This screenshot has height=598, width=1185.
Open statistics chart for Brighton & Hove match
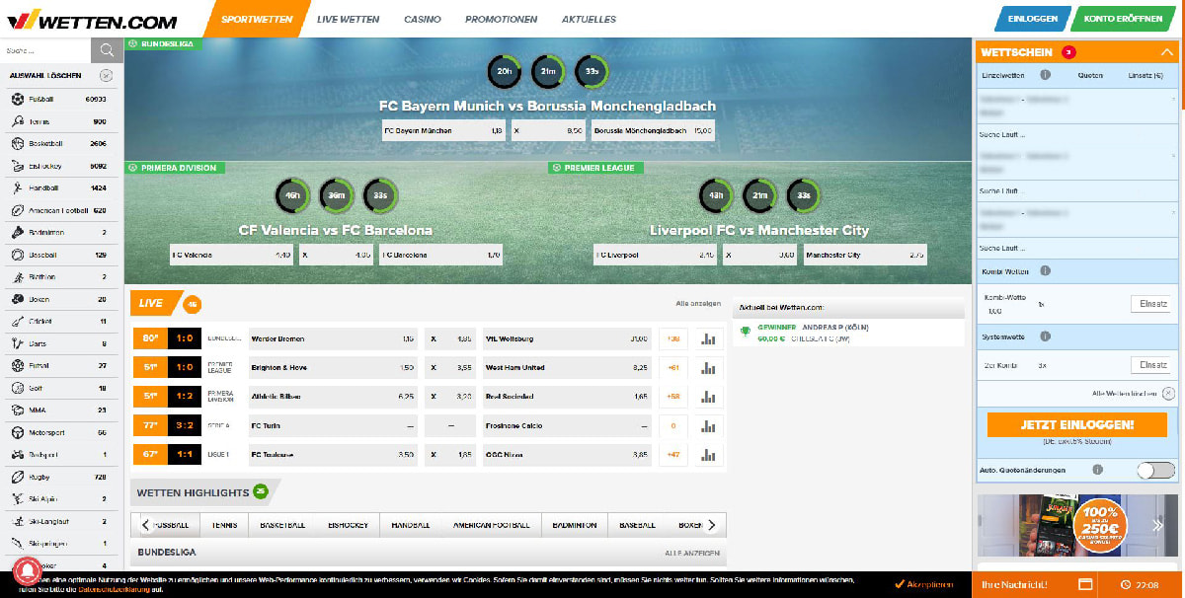(708, 367)
